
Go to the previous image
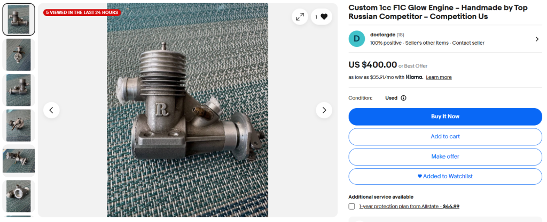click(51, 110)
